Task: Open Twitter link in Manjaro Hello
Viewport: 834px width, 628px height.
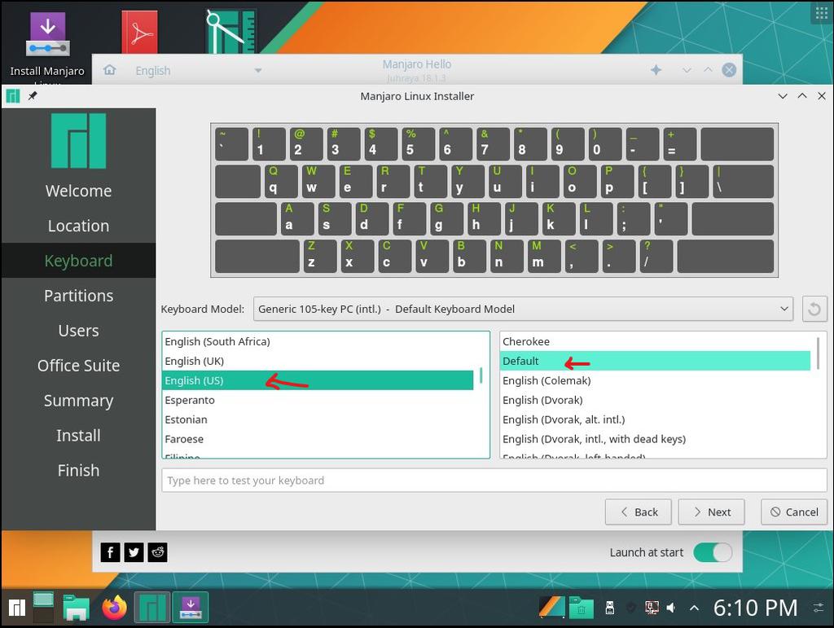Action: point(134,552)
